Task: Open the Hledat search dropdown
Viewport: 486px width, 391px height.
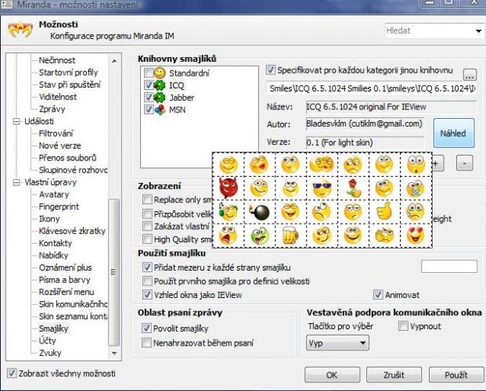Action: point(478,30)
